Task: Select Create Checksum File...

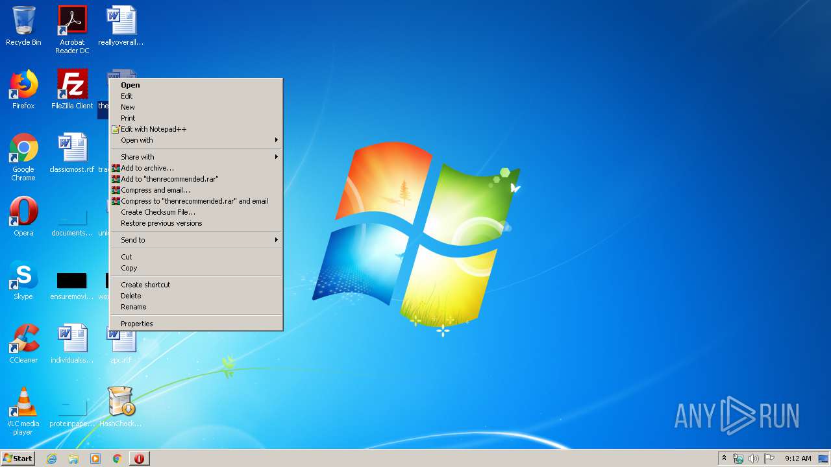Action: point(196,212)
